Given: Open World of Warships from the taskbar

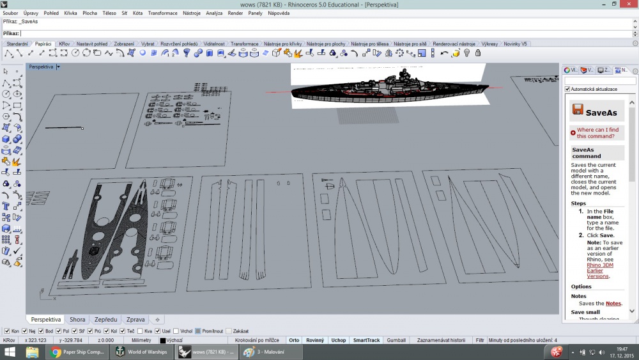Looking at the screenshot, I should click(x=141, y=352).
